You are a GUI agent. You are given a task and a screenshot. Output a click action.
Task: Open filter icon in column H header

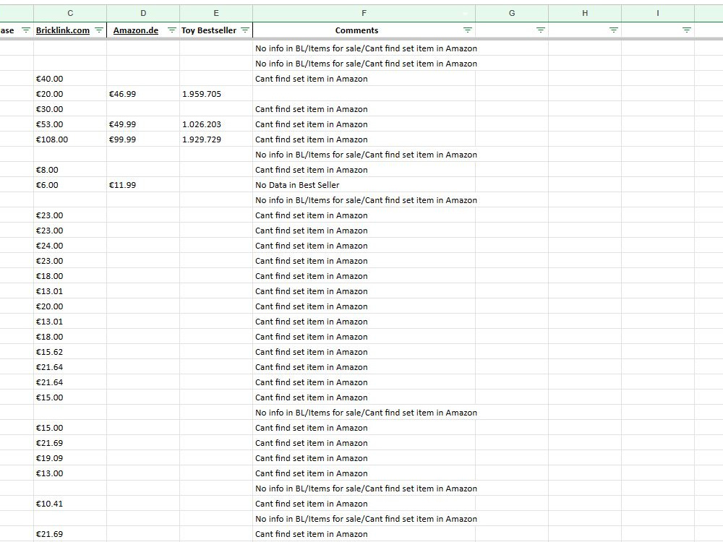point(613,30)
